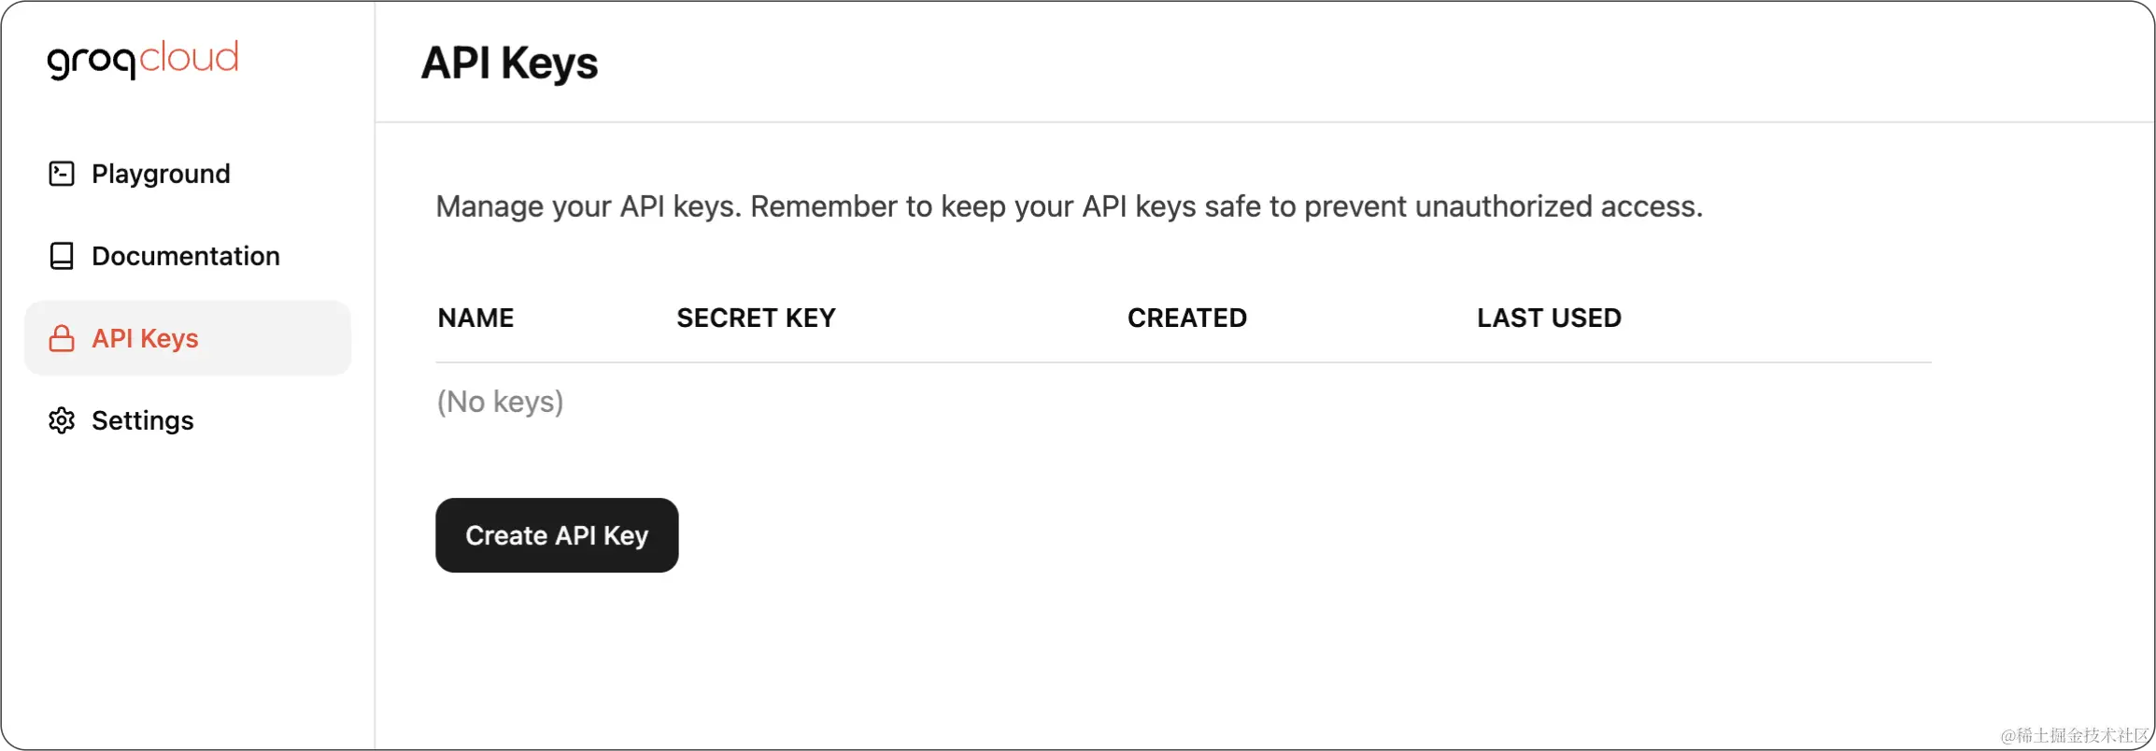Image resolution: width=2156 pixels, height=751 pixels.
Task: Select the Playground terminal icon
Action: point(60,174)
